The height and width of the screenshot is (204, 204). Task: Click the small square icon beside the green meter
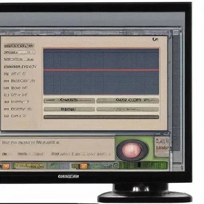[x=116, y=166]
